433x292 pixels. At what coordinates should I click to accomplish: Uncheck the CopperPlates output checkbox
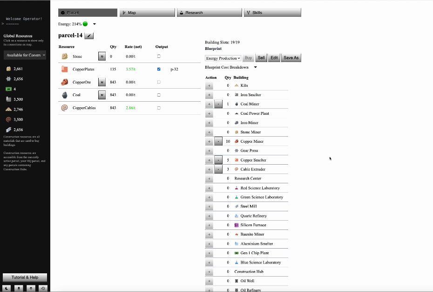[159, 69]
